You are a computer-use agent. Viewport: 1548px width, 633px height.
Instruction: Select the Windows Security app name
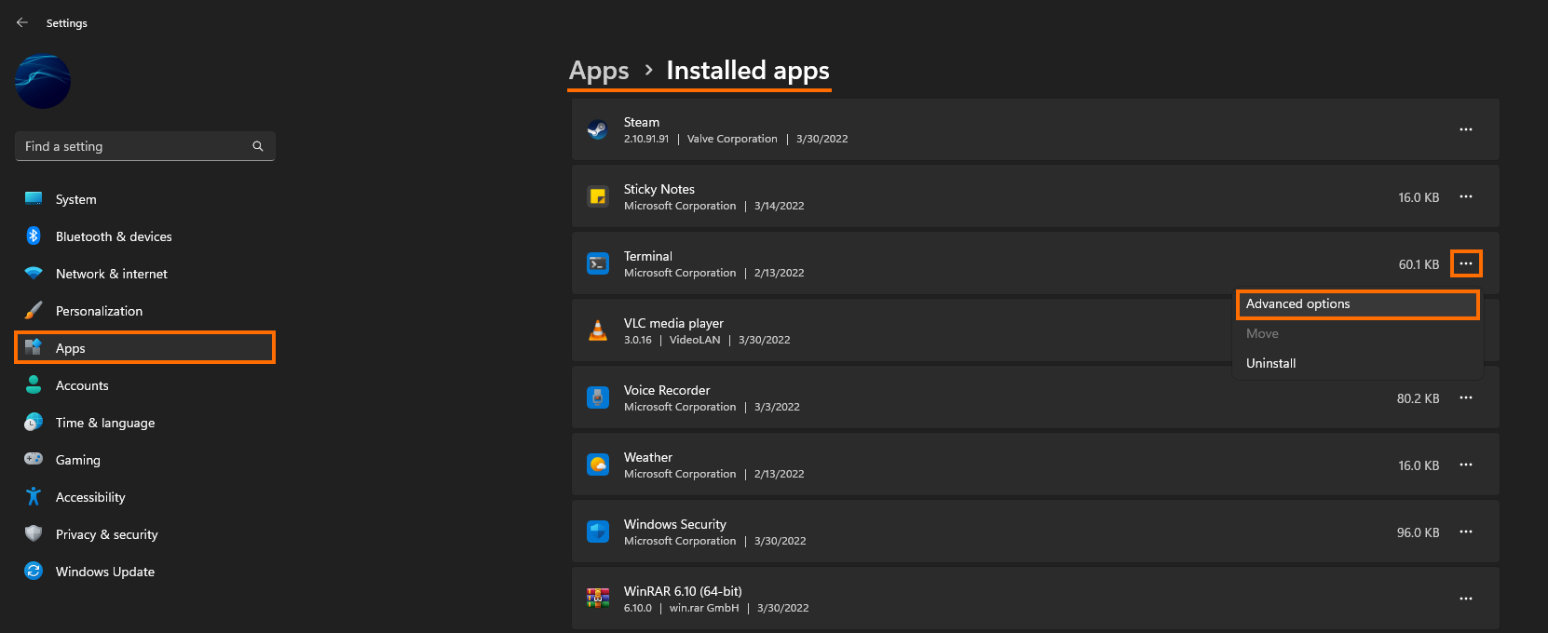pyautogui.click(x=675, y=524)
